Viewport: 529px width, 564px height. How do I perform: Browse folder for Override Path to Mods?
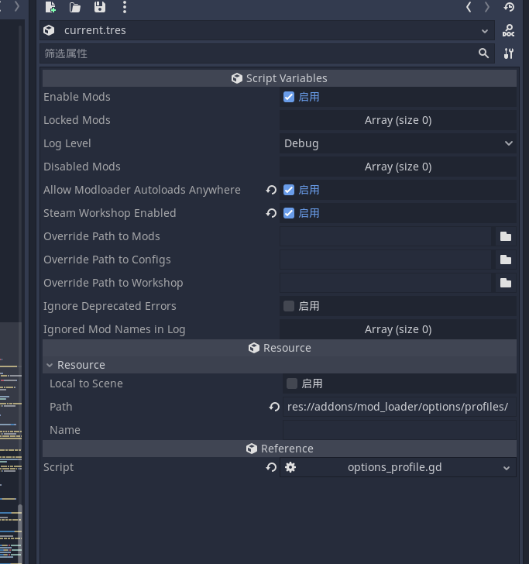pyautogui.click(x=506, y=236)
